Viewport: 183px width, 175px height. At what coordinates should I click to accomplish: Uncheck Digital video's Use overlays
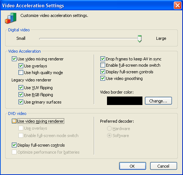pos(21,66)
